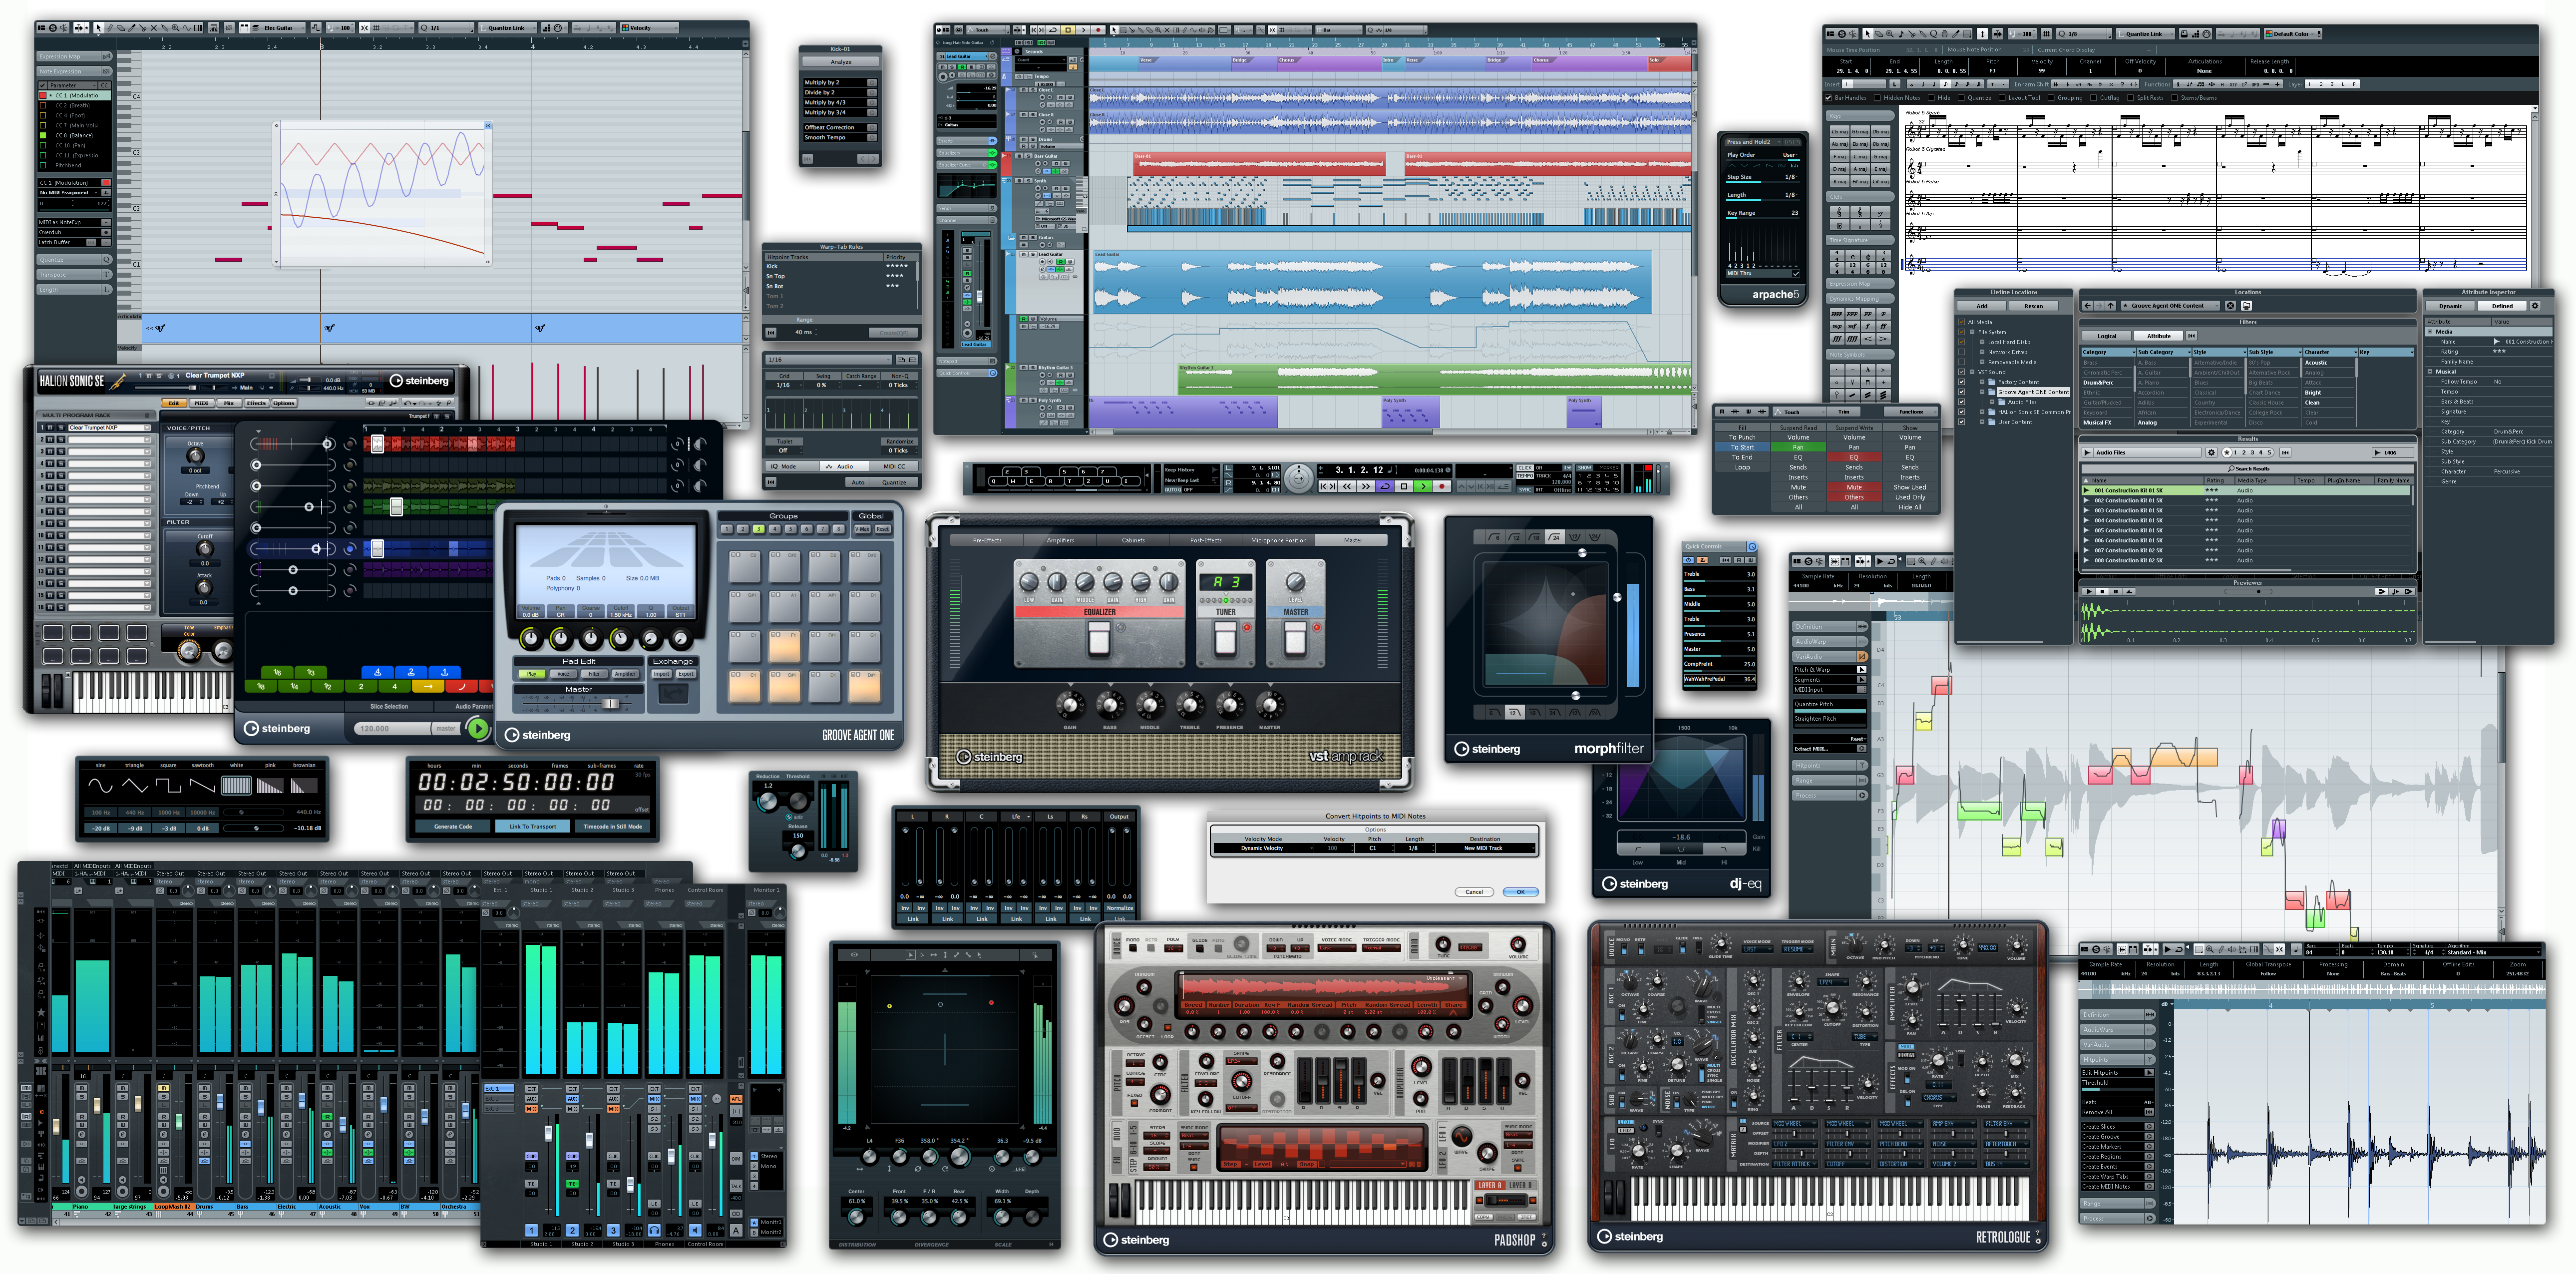2576x1274 pixels.
Task: Expand the User Content tree folder
Action: 1982,422
